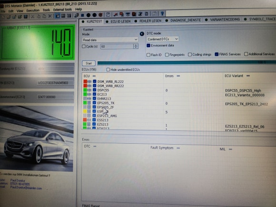Disable the FINAS Services checkbox
Image resolution: width=276 pixels, height=207 pixels.
click(217, 54)
